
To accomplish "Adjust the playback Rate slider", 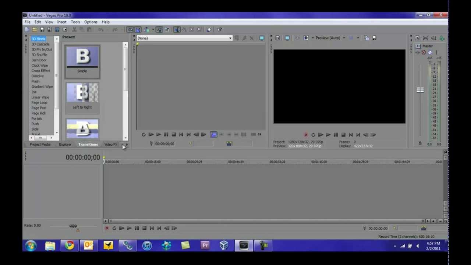I will [x=73, y=226].
